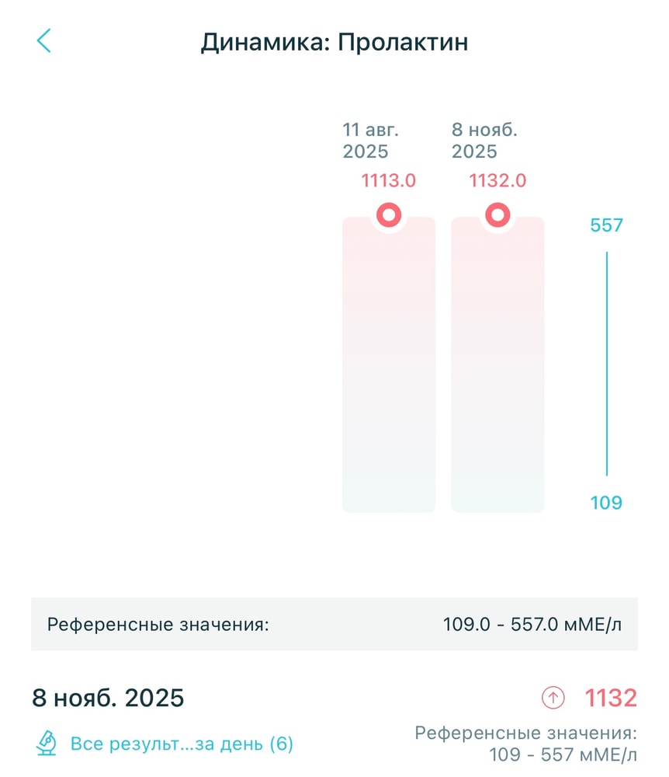The width and height of the screenshot is (669, 777).
Task: Open all results for the day (6)
Action: coord(182,744)
